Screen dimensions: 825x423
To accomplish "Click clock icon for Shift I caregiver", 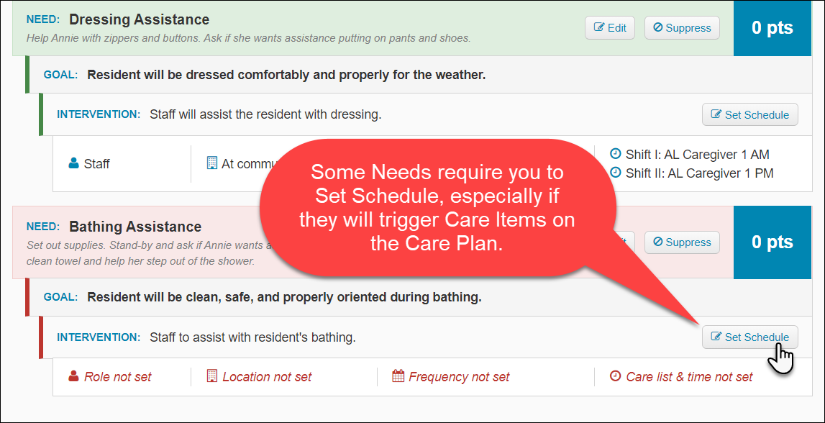I will (615, 154).
